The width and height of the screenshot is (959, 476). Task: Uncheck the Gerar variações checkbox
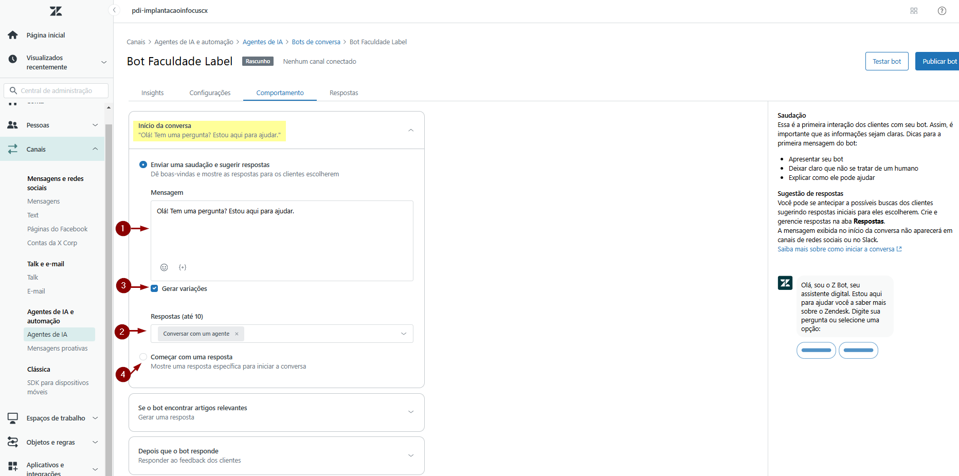(154, 288)
